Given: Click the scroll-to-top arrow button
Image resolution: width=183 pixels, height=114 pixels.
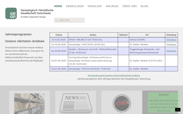Looking at the screenshot, I should point(178,109).
